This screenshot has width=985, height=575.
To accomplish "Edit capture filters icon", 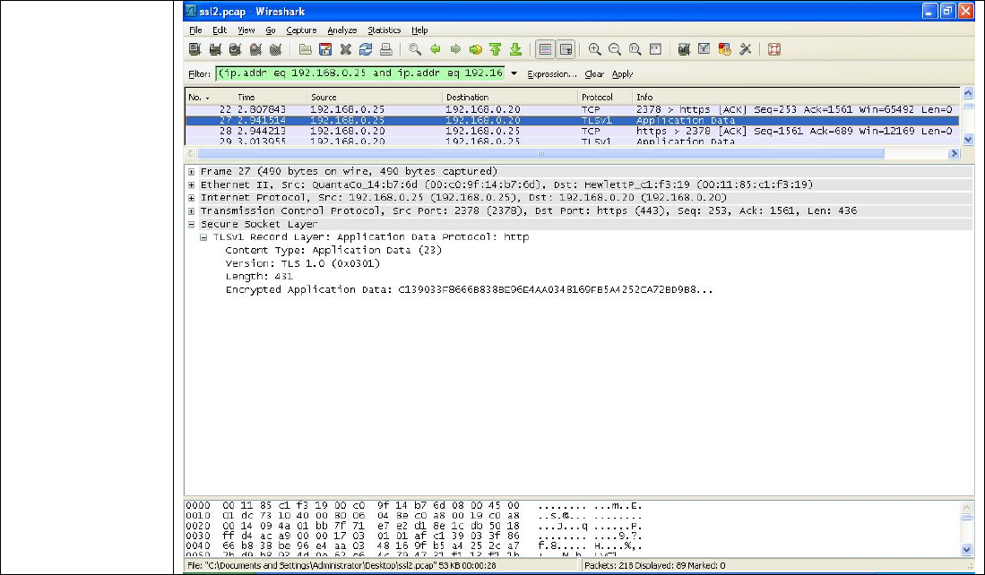I will tap(684, 49).
